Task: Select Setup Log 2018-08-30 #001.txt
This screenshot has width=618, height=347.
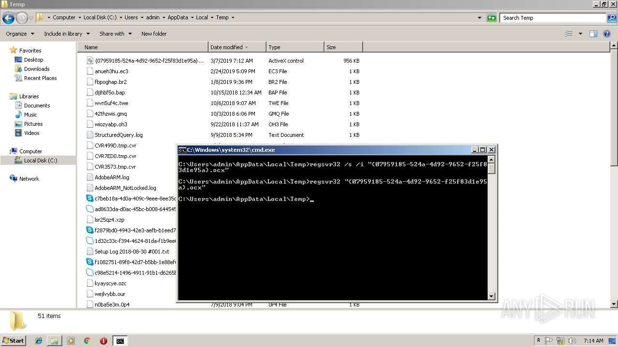Action: click(132, 252)
